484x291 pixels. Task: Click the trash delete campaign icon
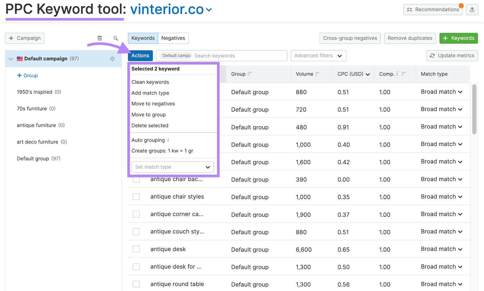(x=100, y=38)
